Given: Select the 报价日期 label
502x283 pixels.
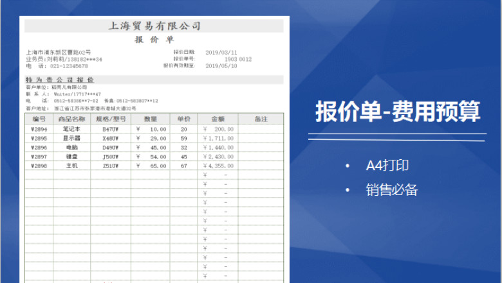Looking at the screenshot, I should 184,52.
